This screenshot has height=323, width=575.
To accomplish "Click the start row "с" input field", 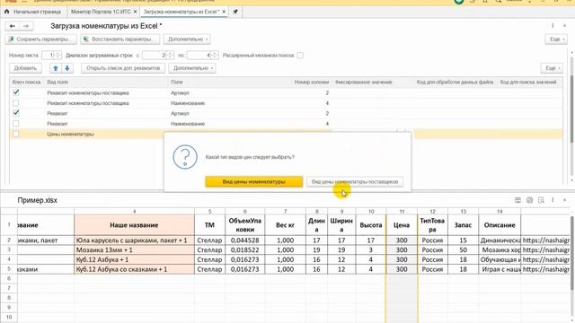I will click(x=155, y=56).
